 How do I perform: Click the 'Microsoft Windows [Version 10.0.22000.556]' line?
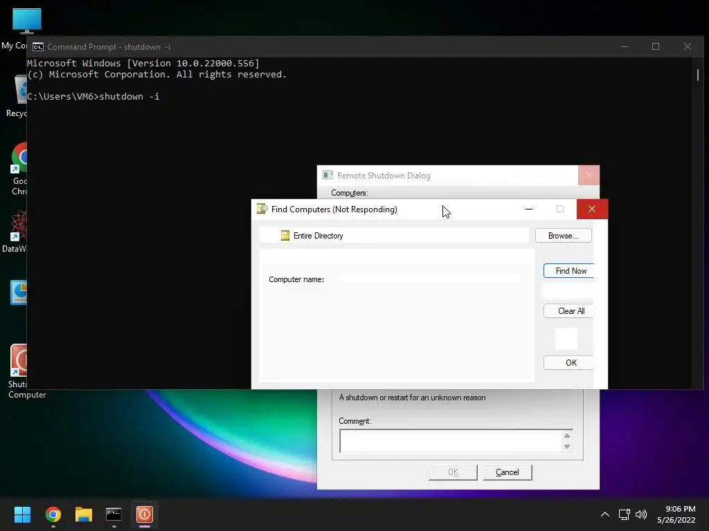[x=143, y=63]
